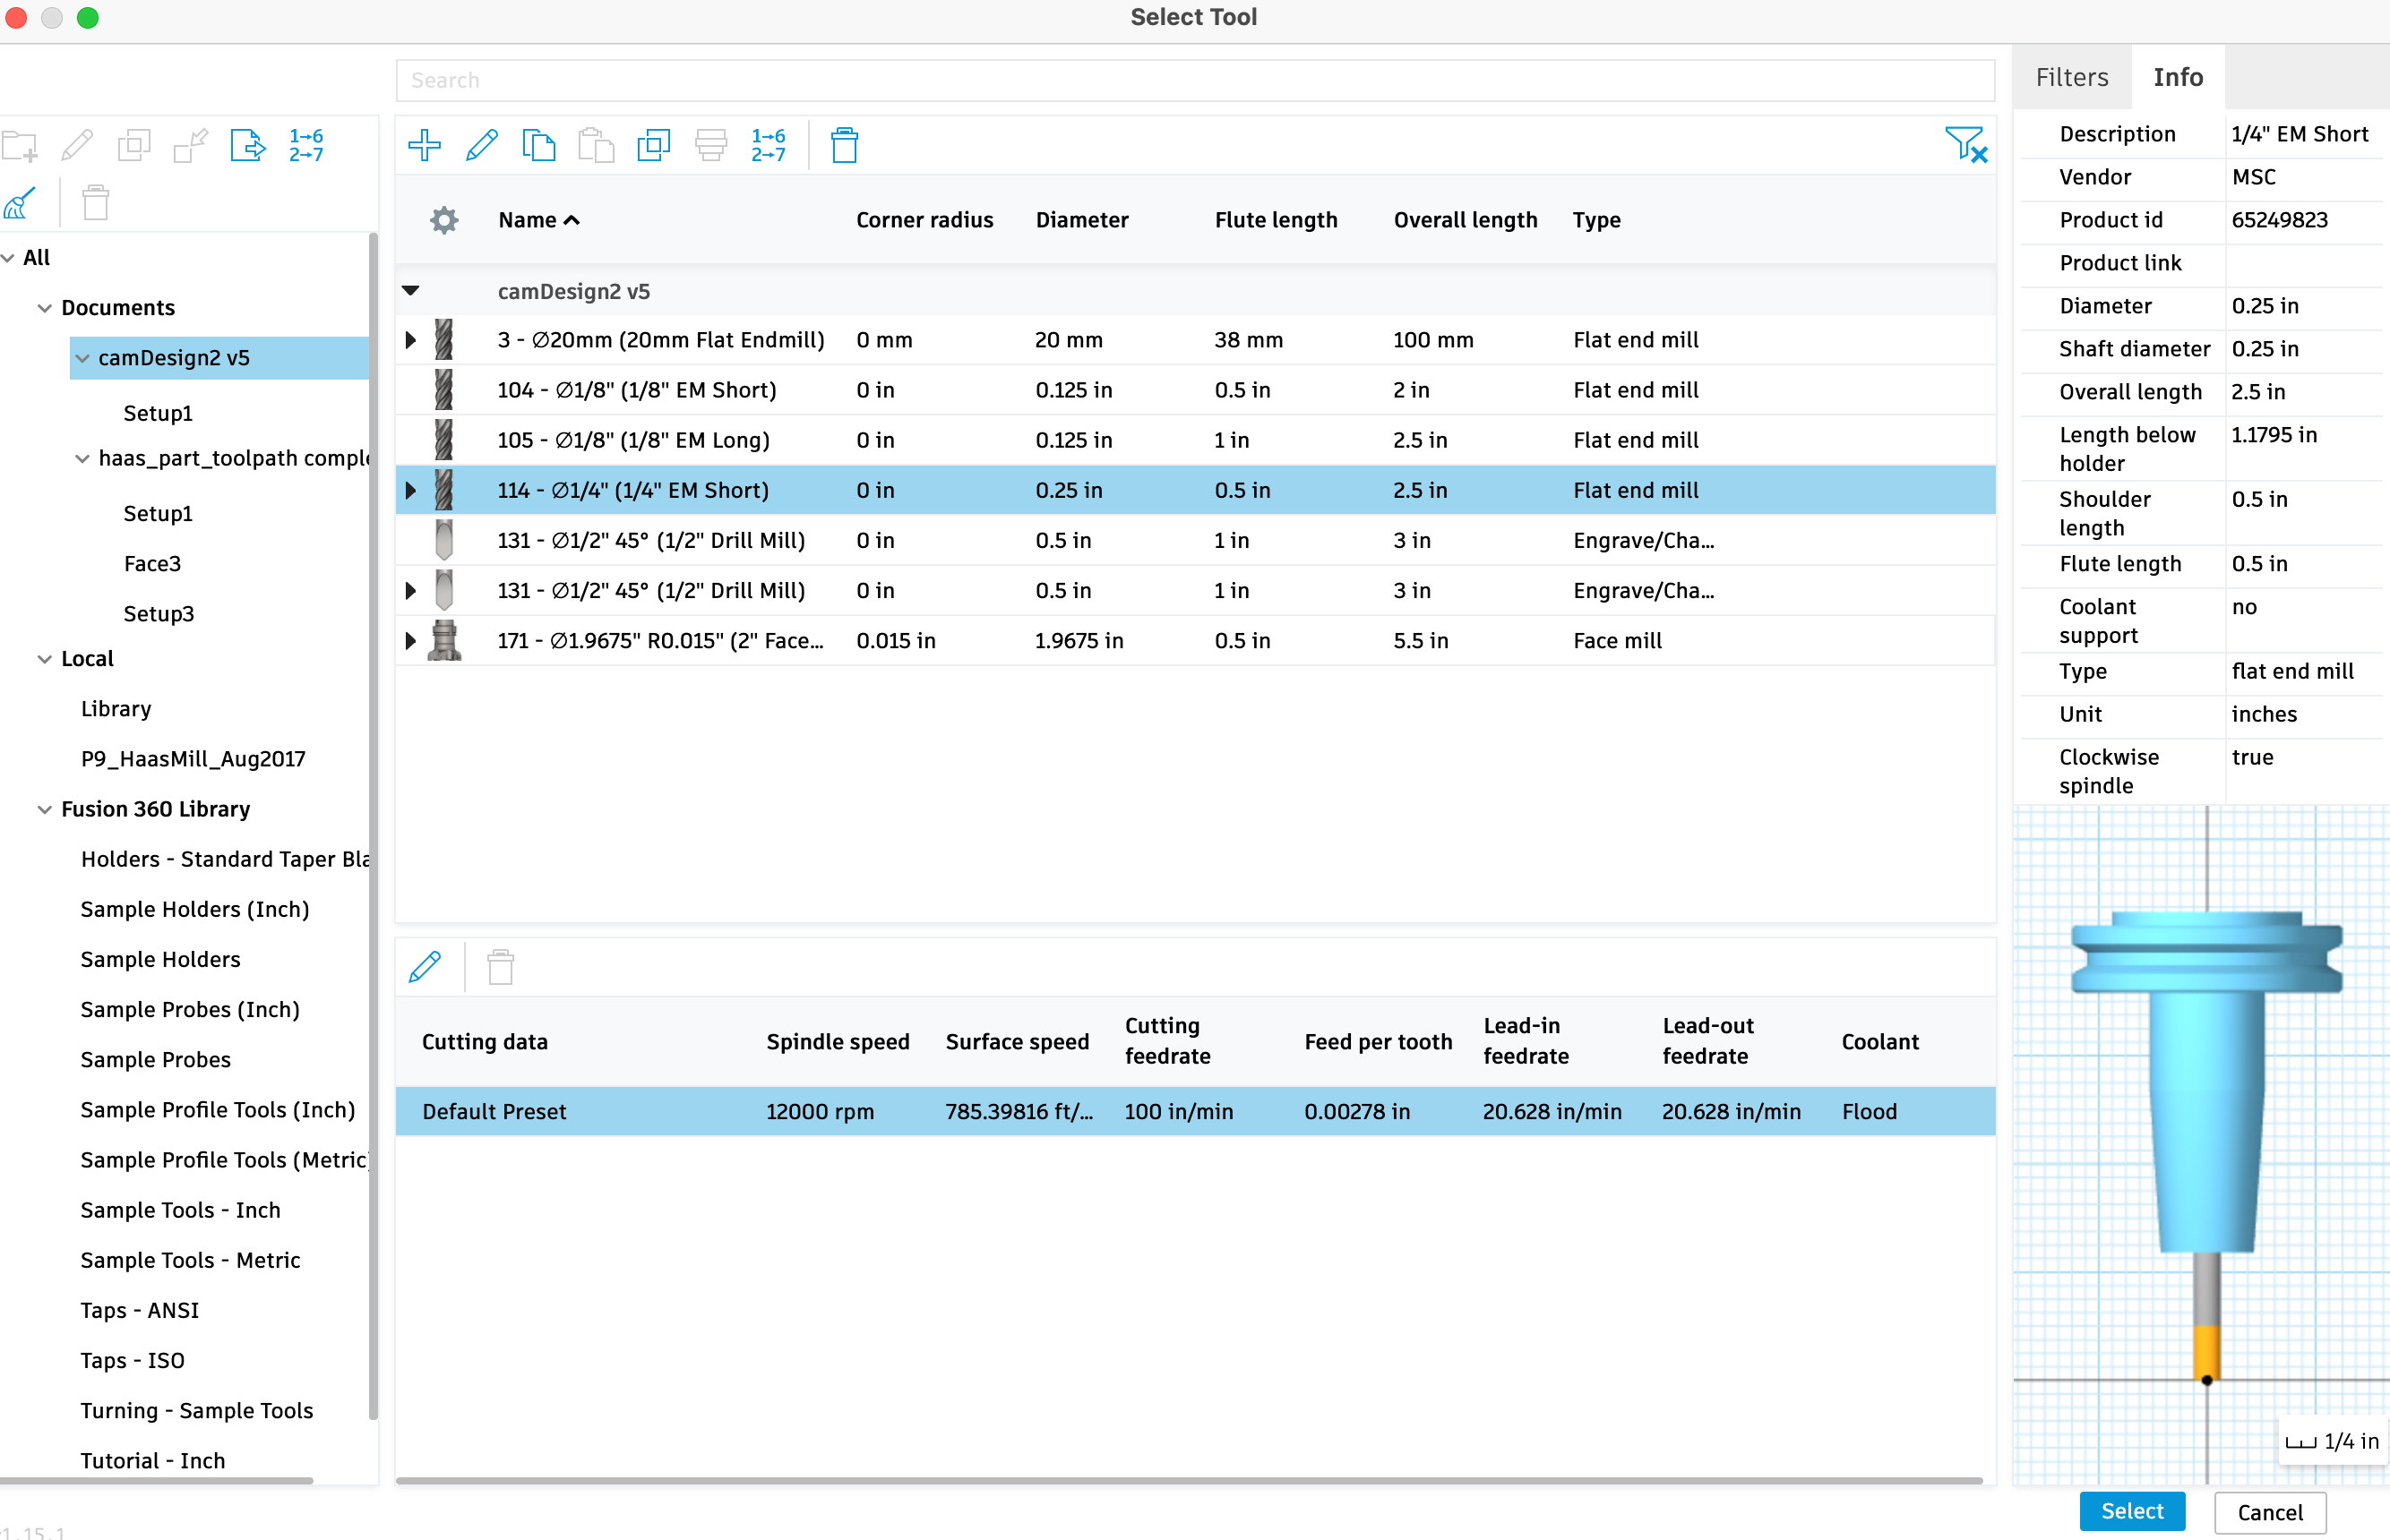Screen dimensions: 2390x1540
Task: Switch to the Filters tab
Action: click(x=2075, y=77)
